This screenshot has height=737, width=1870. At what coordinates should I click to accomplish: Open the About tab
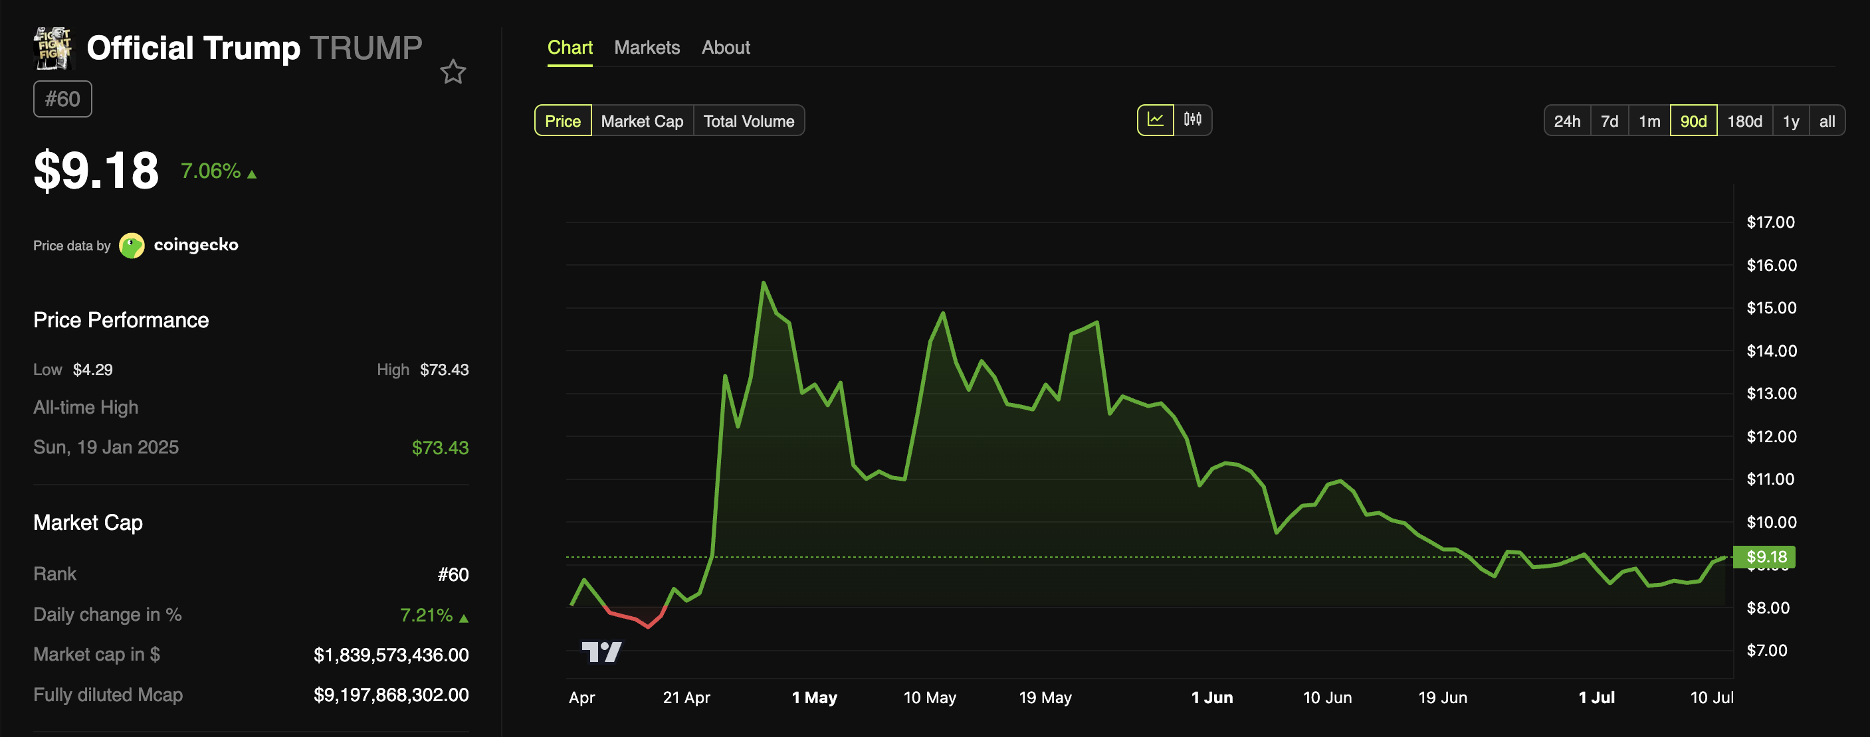(x=725, y=48)
